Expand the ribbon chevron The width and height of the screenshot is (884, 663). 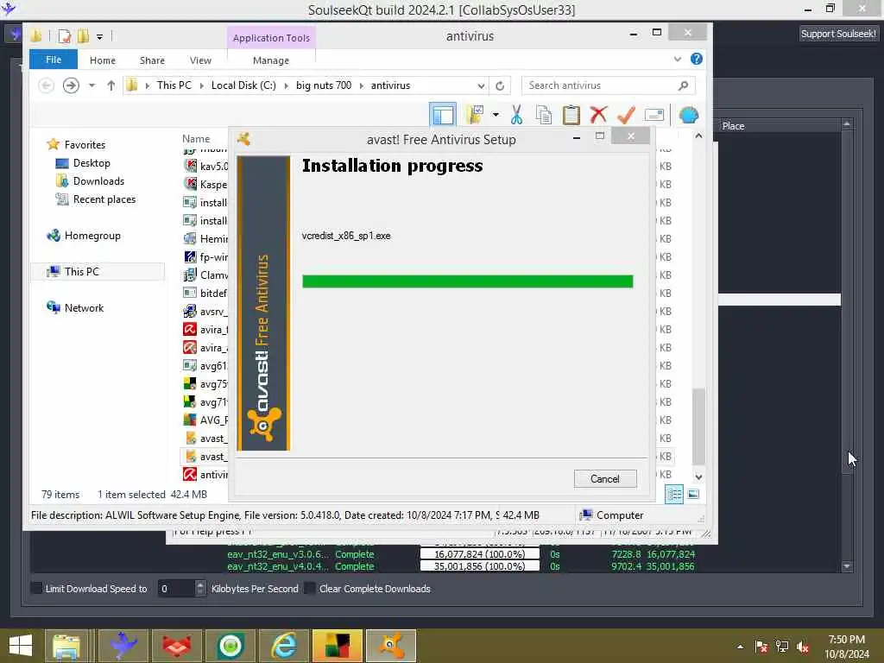678,60
